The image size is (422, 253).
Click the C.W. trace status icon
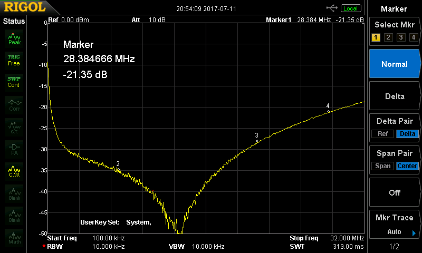click(14, 171)
